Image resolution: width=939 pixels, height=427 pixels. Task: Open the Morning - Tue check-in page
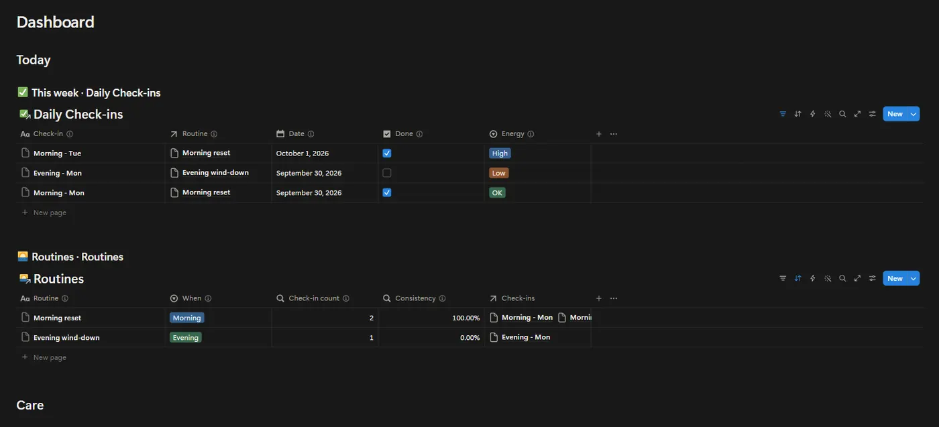click(x=57, y=154)
